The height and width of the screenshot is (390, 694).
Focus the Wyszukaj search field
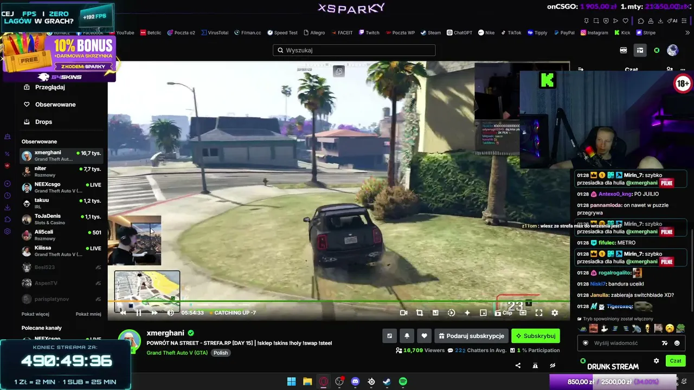pos(354,50)
